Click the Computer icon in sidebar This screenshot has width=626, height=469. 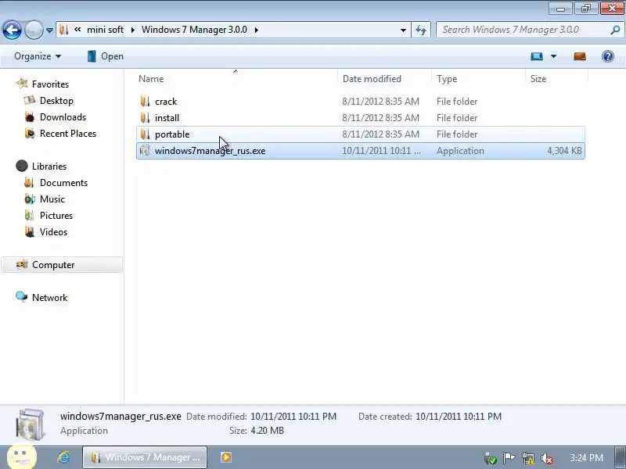pyautogui.click(x=22, y=264)
